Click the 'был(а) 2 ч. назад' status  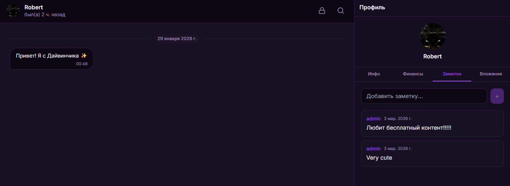click(x=45, y=15)
